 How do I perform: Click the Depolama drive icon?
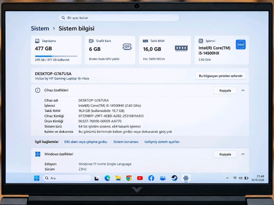pyautogui.click(x=37, y=41)
